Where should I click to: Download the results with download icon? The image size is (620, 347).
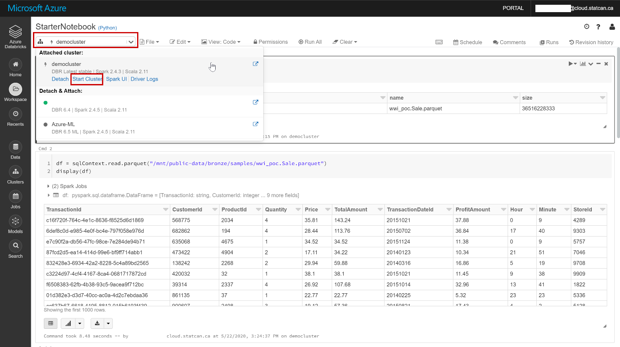[97, 323]
